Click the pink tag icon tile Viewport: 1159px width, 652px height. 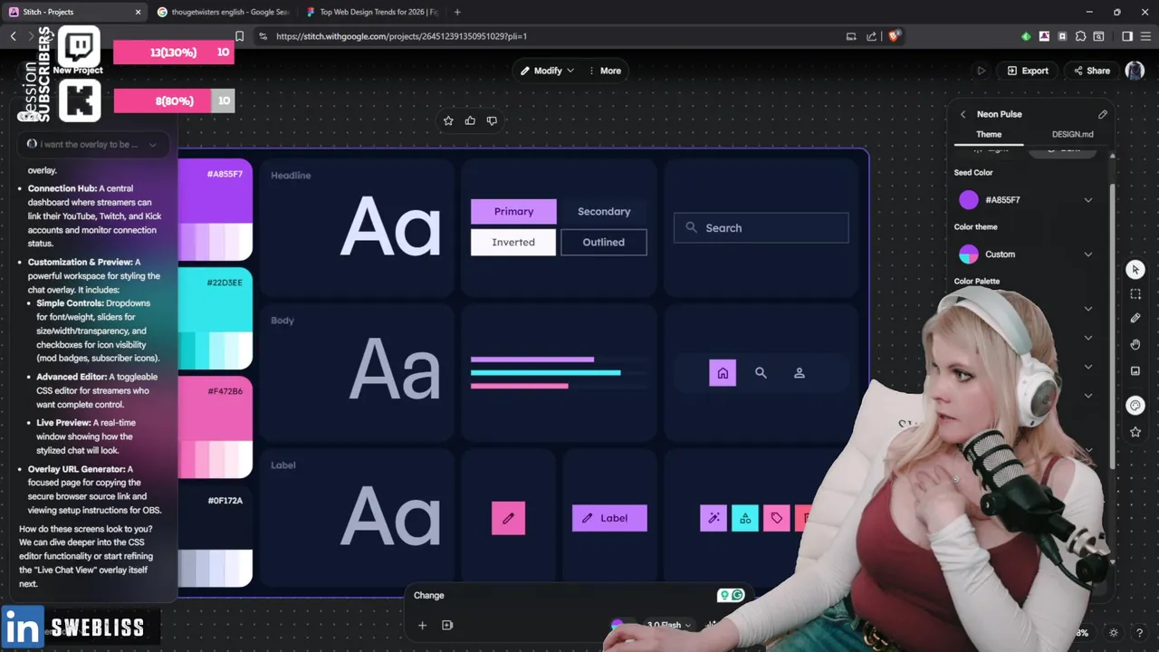click(x=776, y=518)
